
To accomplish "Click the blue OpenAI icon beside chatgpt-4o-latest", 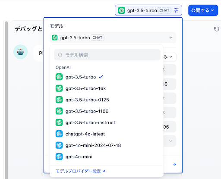I will click(59, 134).
